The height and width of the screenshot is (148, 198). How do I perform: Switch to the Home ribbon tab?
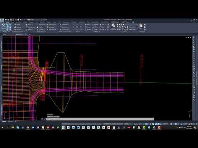pos(7,22)
